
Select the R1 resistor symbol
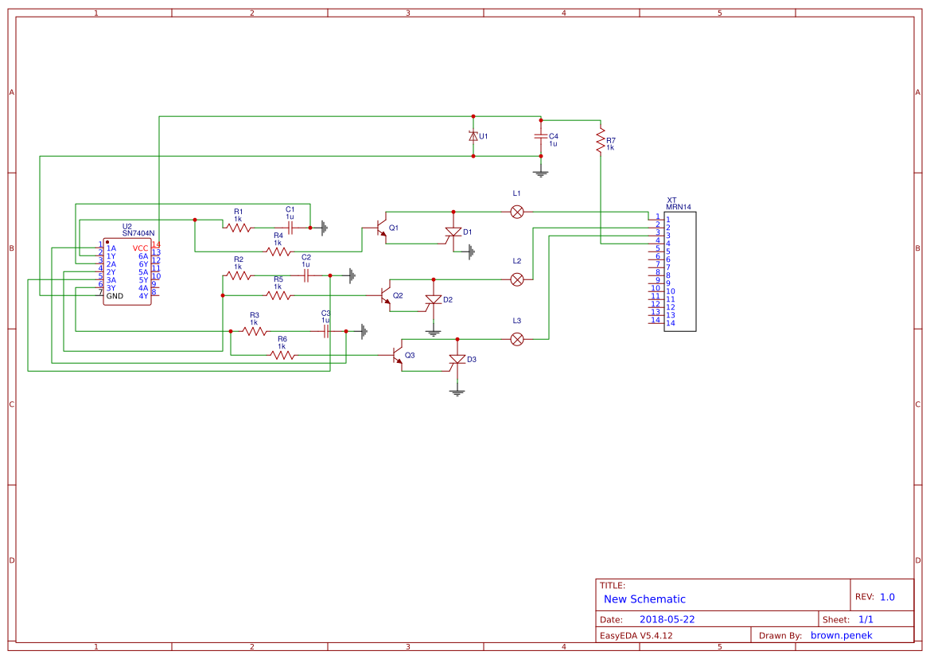[x=238, y=228]
